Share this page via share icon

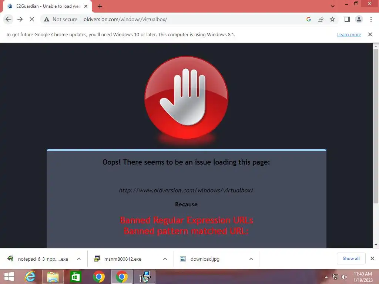[321, 19]
